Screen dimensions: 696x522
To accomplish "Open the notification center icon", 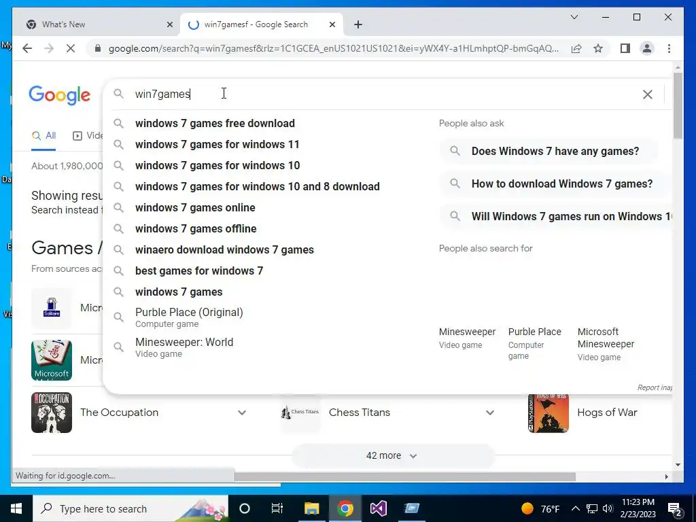I will tap(675, 509).
